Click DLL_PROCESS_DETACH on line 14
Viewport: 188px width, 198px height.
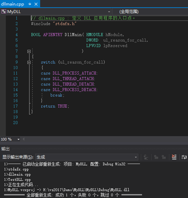click(x=74, y=90)
